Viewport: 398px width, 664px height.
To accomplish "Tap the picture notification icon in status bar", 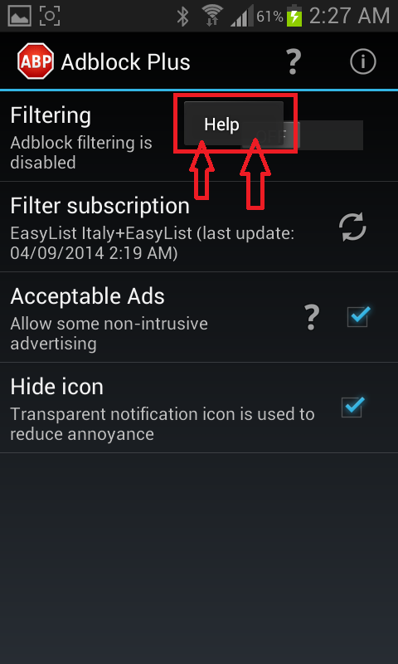I will coord(19,16).
